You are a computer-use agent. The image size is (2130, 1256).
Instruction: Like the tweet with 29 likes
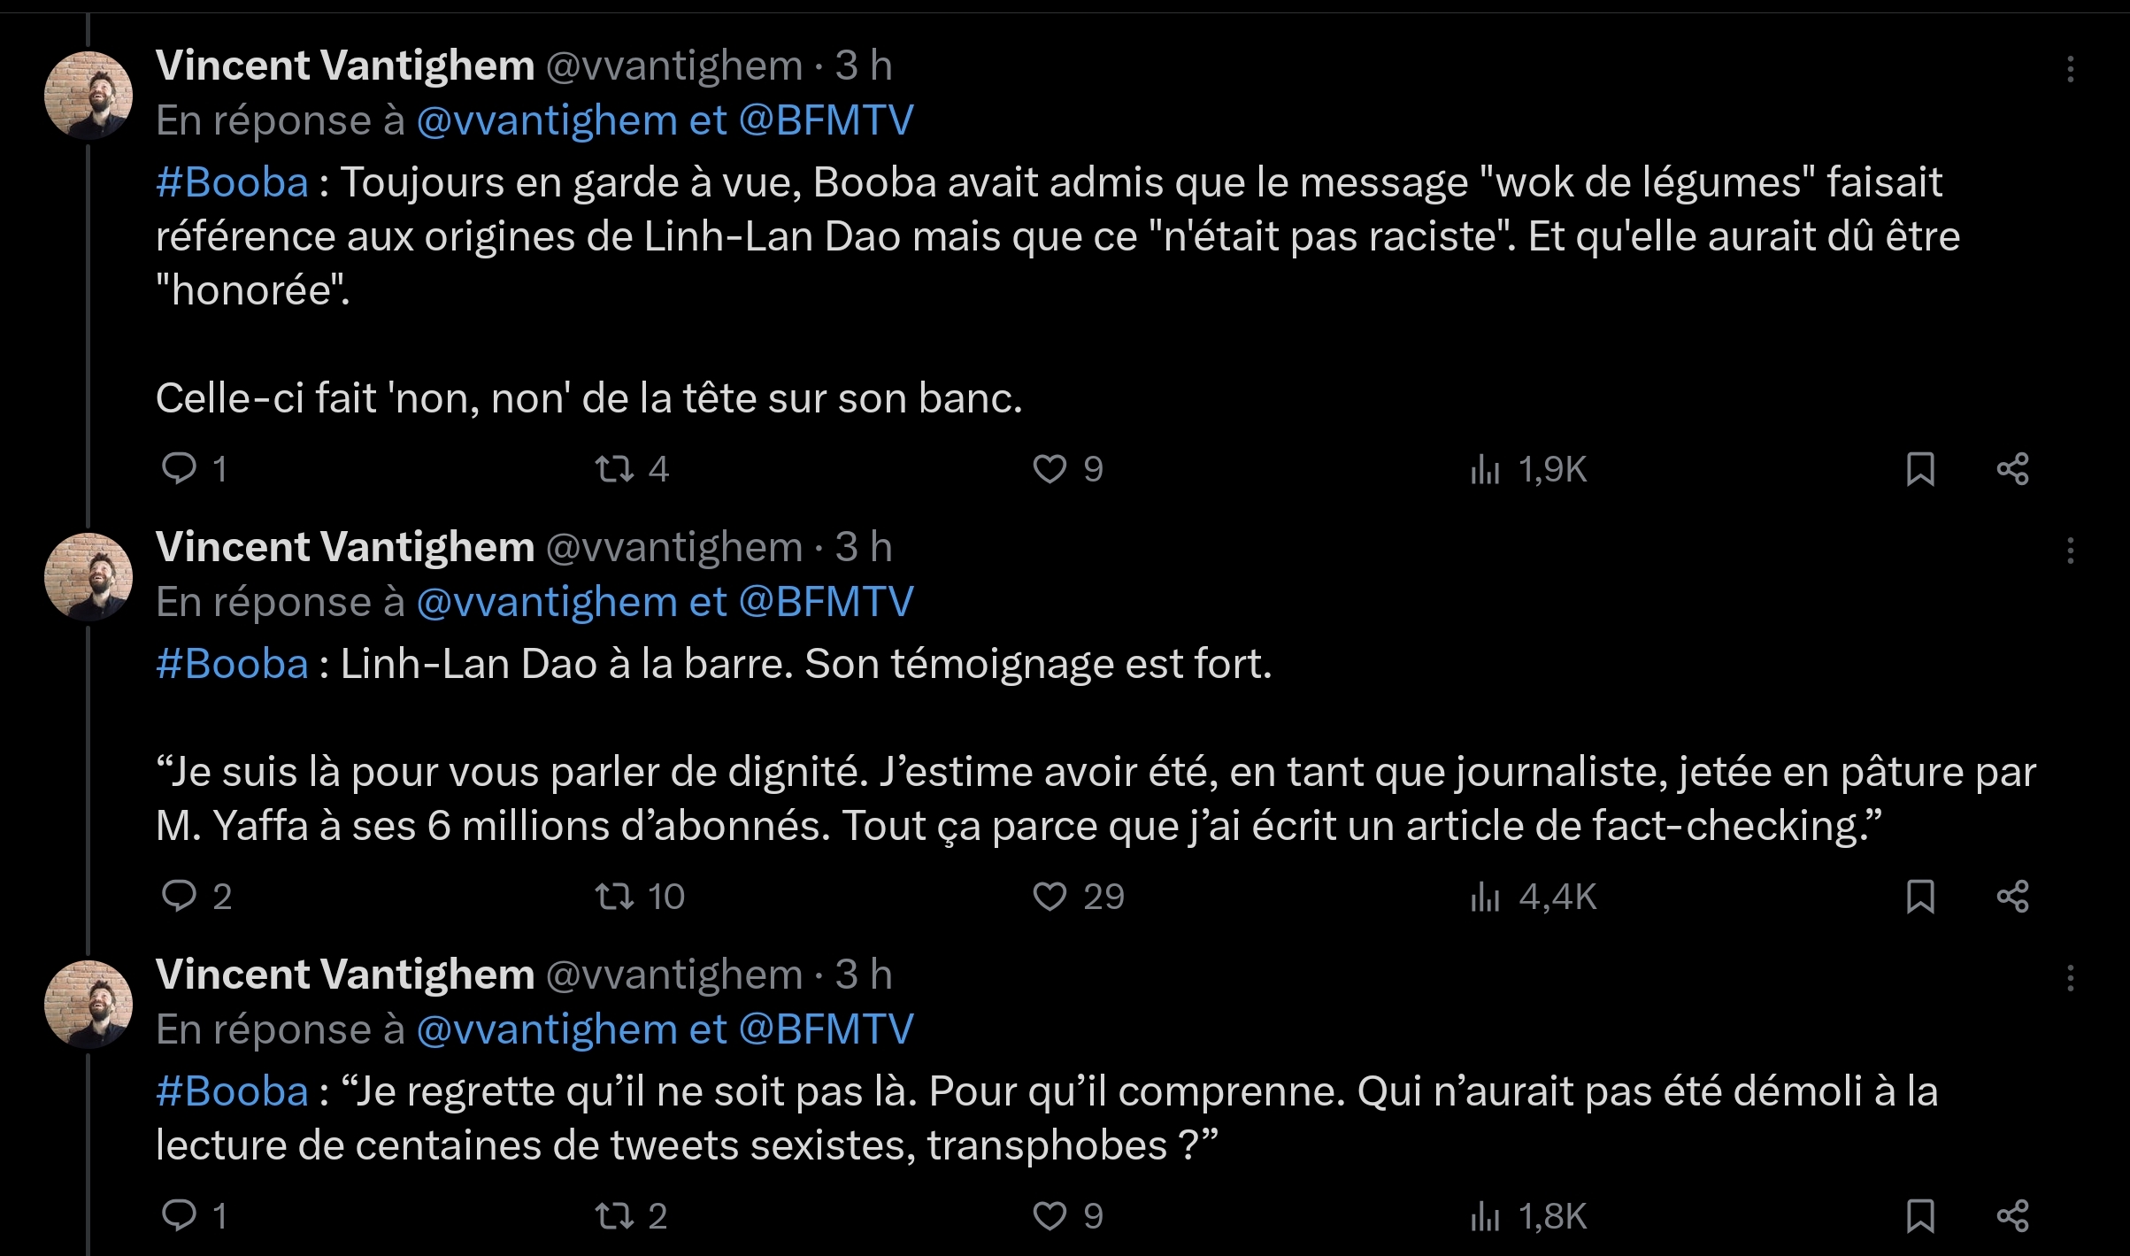pyautogui.click(x=1050, y=896)
